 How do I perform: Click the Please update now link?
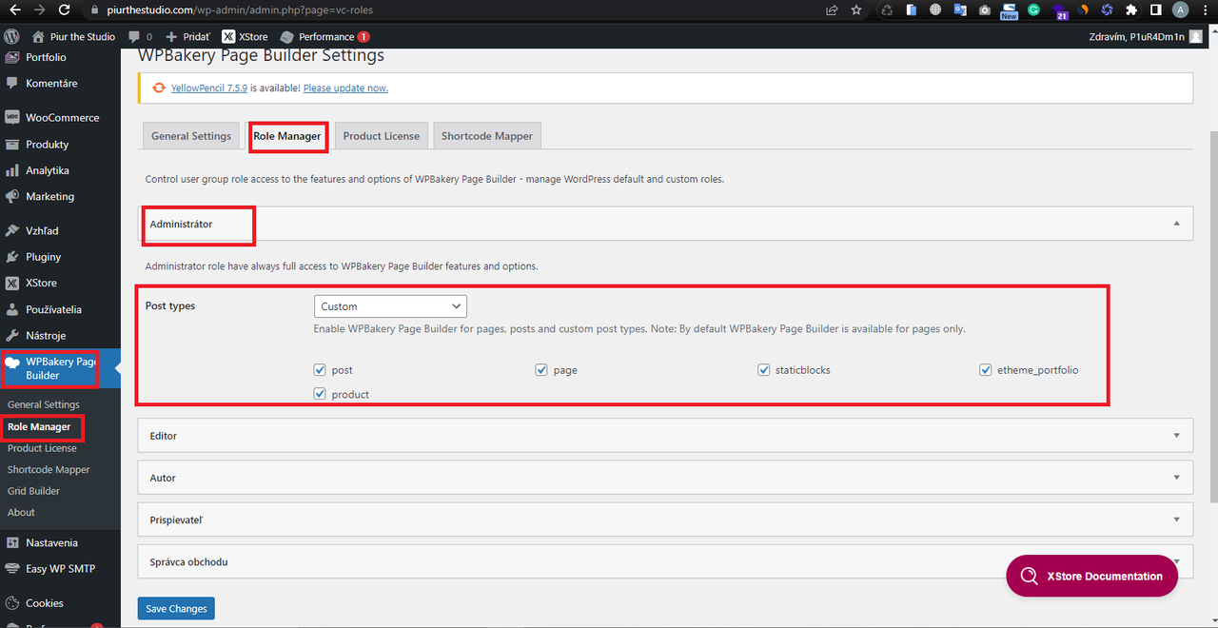click(345, 88)
